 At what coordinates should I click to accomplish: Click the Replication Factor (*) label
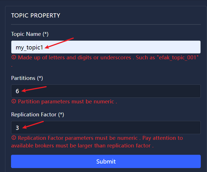click(x=38, y=115)
